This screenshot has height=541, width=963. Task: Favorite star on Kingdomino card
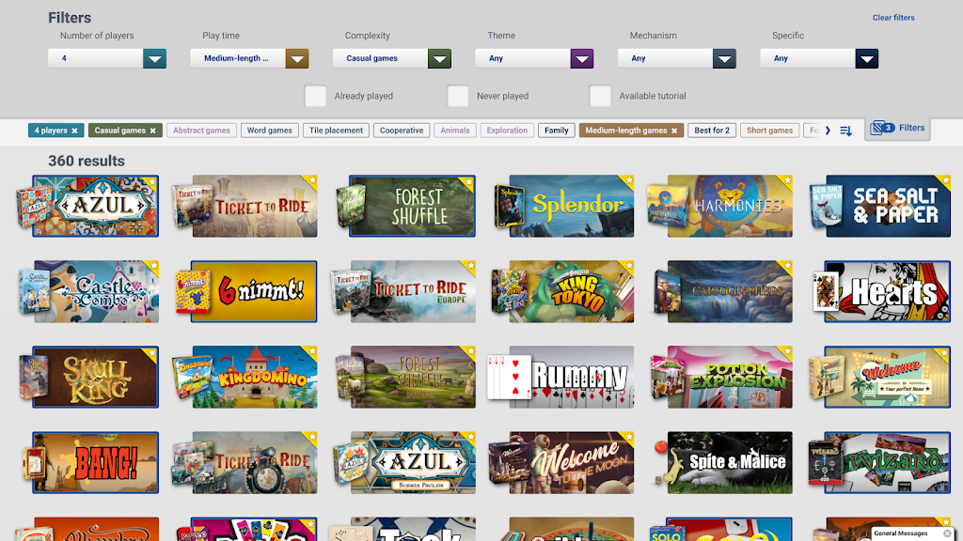coord(311,351)
